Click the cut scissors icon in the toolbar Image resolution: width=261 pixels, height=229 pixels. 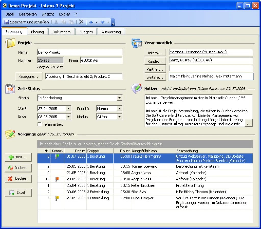(56, 22)
